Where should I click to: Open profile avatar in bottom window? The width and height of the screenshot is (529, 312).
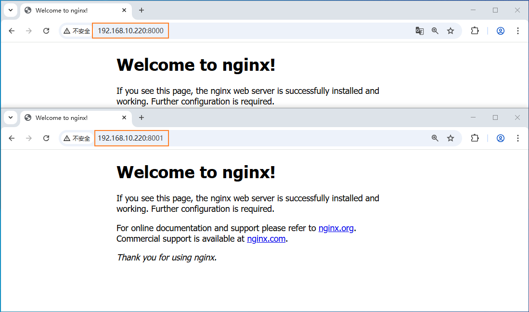(501, 138)
